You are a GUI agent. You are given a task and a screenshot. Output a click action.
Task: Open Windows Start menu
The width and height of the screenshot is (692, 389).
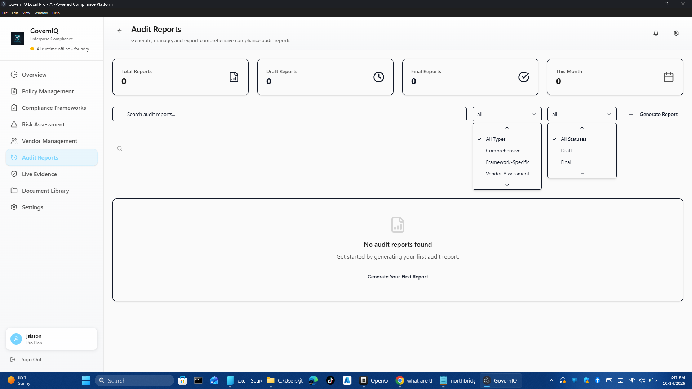86,380
